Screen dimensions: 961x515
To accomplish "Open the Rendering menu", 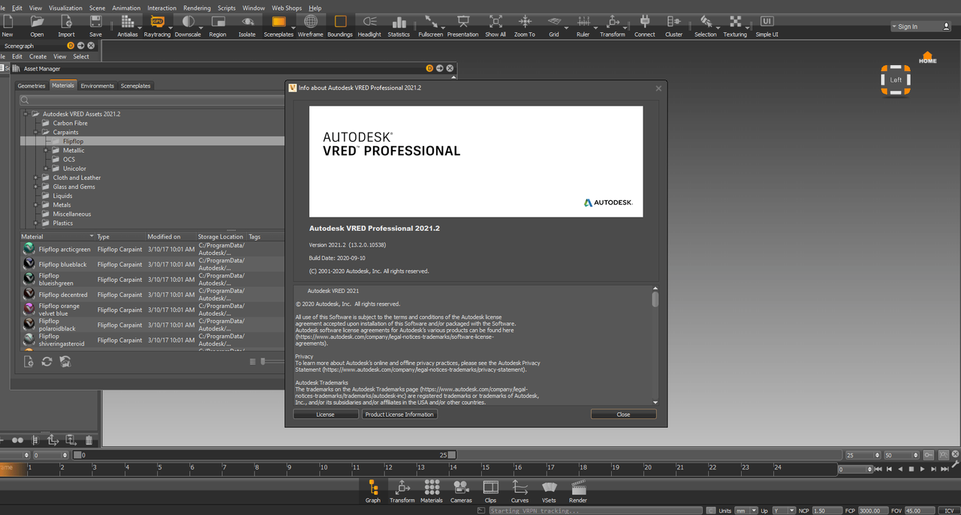I will [x=197, y=7].
